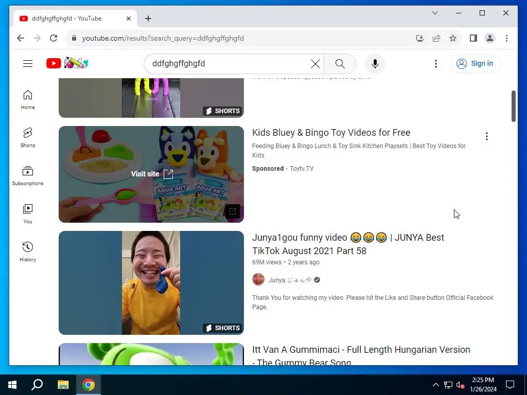Open the notification center
Screen dimensions: 527x395
(x=510, y=385)
